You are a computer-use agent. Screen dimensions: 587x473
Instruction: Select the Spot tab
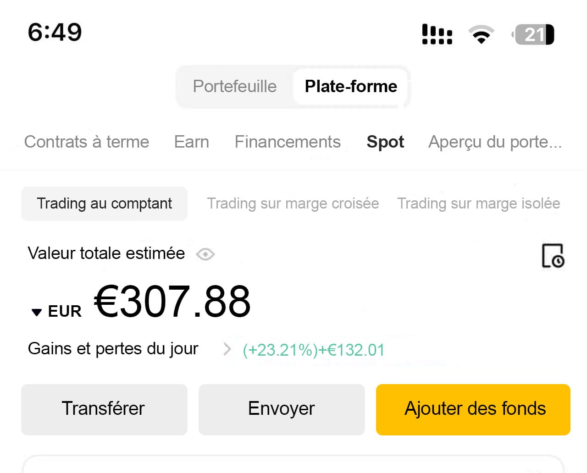385,142
